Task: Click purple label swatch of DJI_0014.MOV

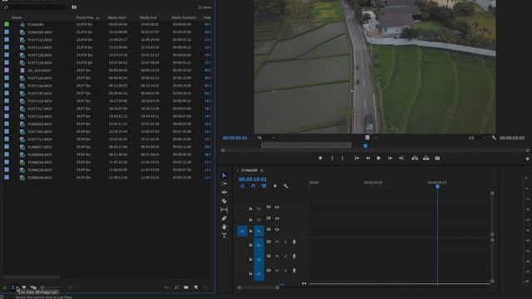Action: pyautogui.click(x=7, y=70)
